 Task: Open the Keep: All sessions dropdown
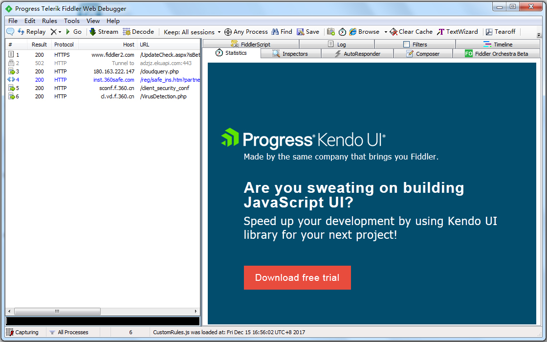click(192, 32)
